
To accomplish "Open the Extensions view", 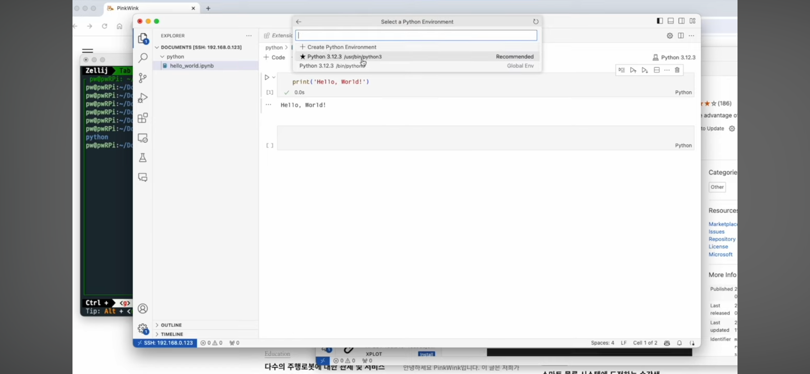I will click(x=143, y=118).
